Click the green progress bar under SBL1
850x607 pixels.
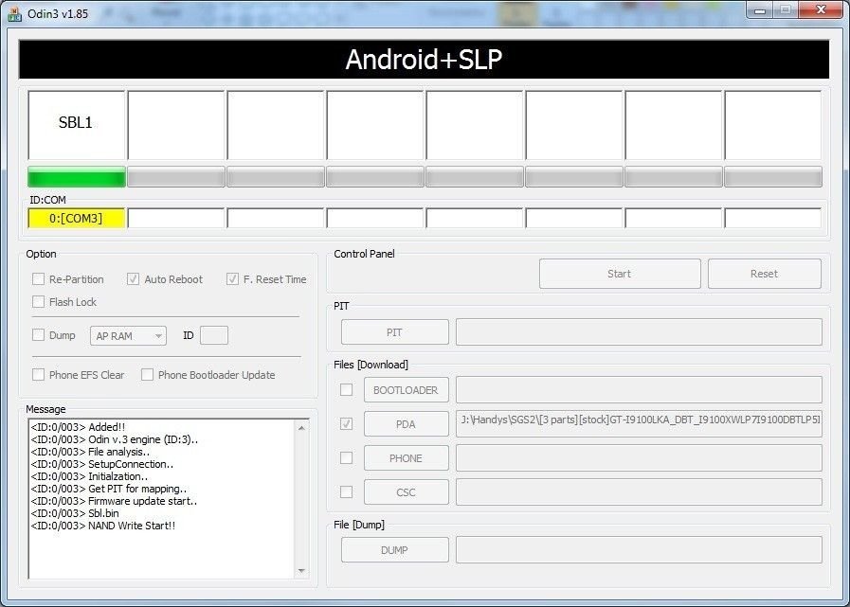[x=77, y=177]
